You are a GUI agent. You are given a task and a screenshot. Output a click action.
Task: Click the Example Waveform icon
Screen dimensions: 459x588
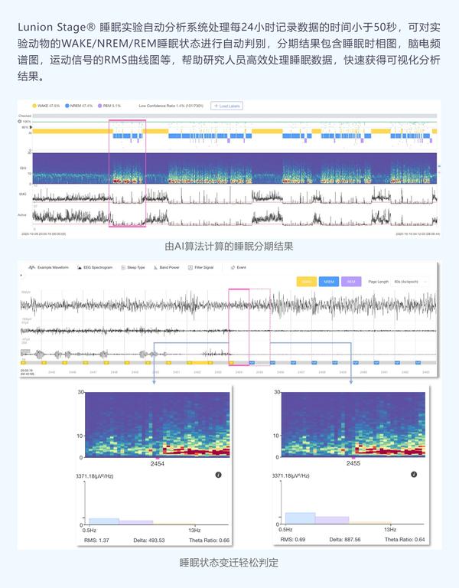pyautogui.click(x=31, y=267)
